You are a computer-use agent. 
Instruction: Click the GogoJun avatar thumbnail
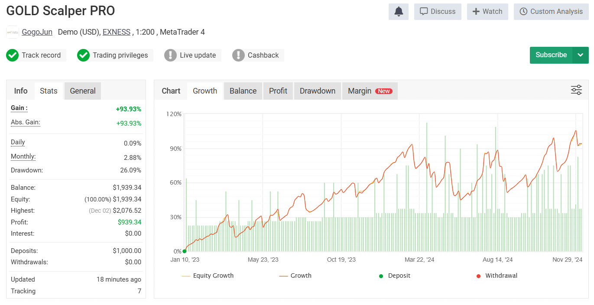13,32
